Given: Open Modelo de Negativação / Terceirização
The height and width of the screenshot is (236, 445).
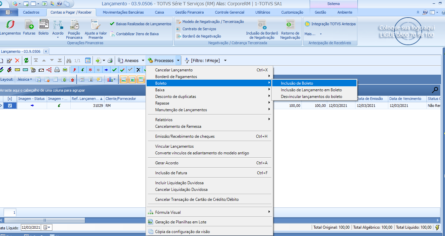Looking at the screenshot, I should (210, 22).
